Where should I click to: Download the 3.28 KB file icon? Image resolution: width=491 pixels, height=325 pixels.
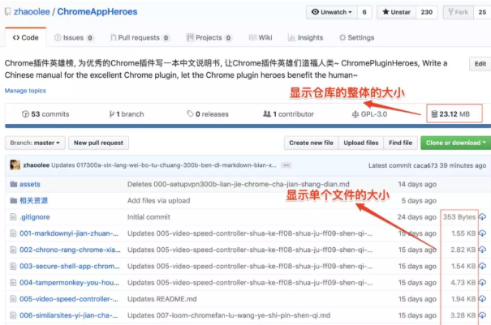coord(483,315)
